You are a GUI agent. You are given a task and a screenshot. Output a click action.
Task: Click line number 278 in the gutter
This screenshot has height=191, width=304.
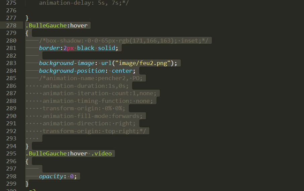(x=11, y=25)
